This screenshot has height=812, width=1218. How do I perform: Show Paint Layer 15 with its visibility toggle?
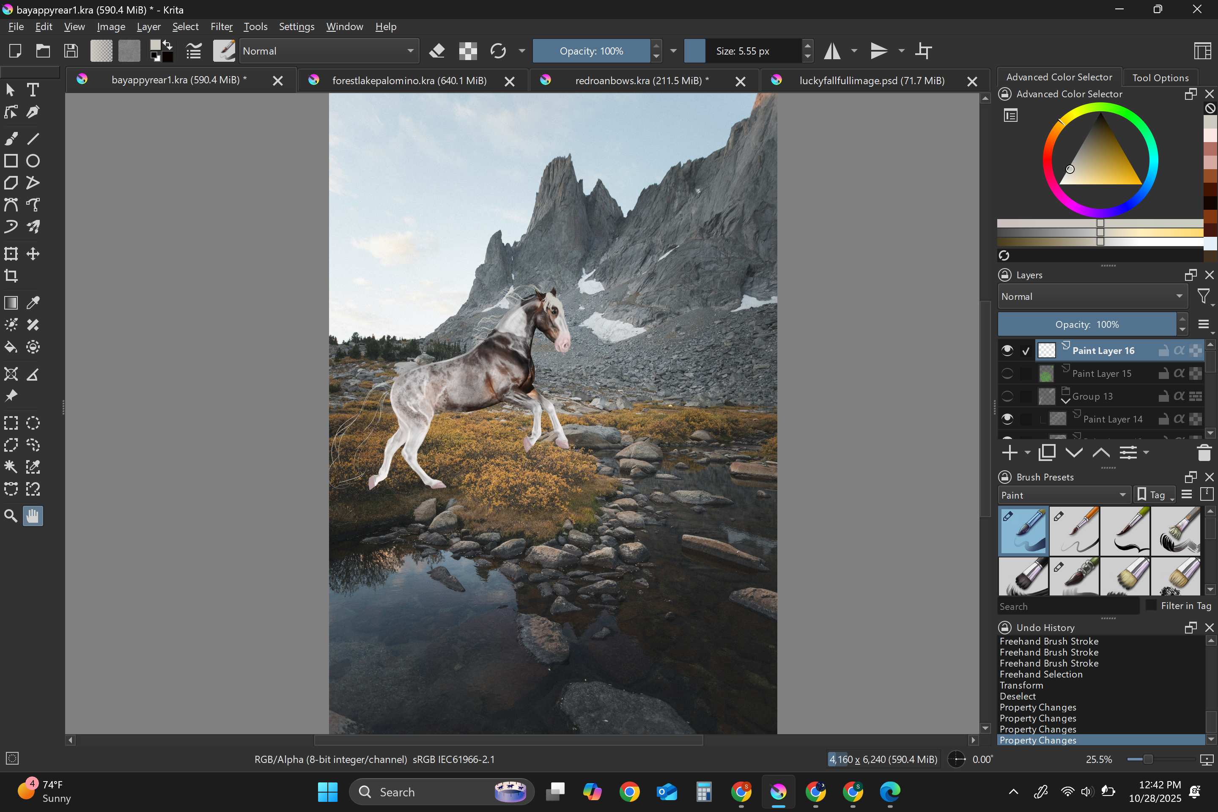[x=1007, y=373]
